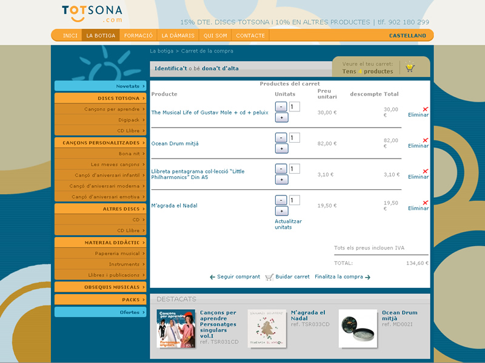Open Instruments subcategory
Viewport: 485px width, 363px height.
point(100,264)
